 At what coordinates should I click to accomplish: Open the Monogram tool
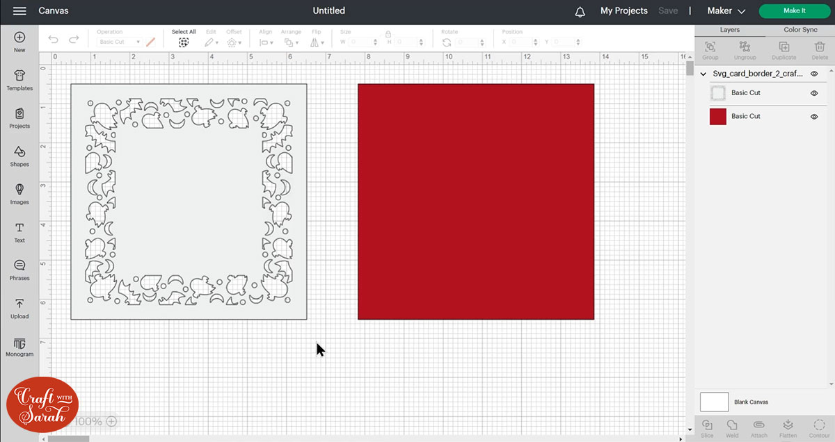(19, 345)
